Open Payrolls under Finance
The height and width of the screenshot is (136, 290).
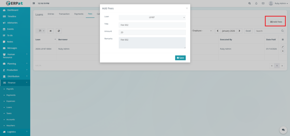coord(10,89)
